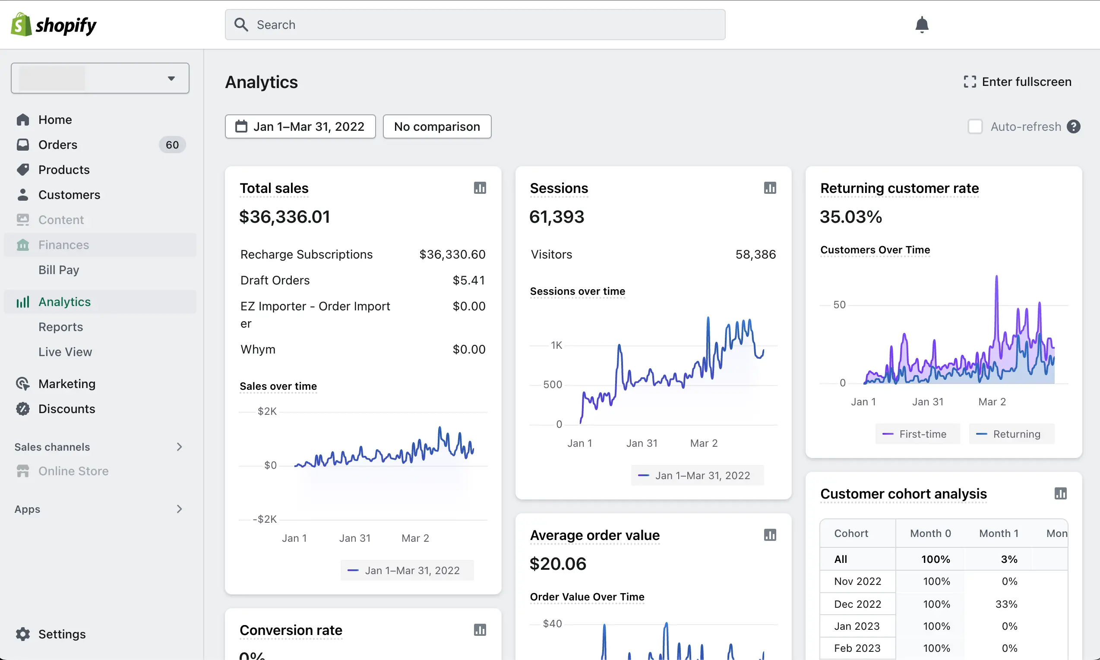Click into the Search field
Viewport: 1100px width, 660px height.
475,25
